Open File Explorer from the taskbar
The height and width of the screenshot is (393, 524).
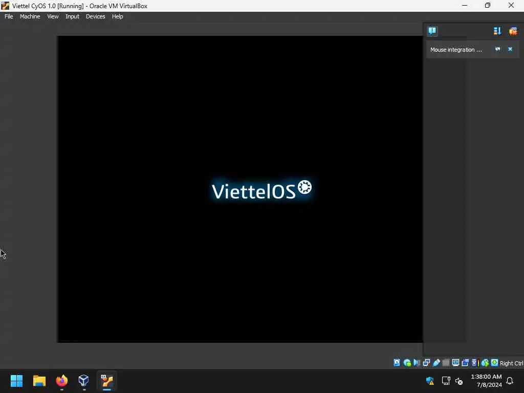tap(39, 381)
